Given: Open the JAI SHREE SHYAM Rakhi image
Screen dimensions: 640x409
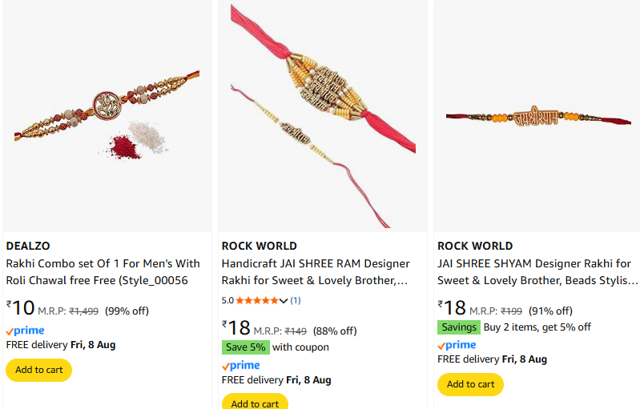Looking at the screenshot, I should point(537,117).
